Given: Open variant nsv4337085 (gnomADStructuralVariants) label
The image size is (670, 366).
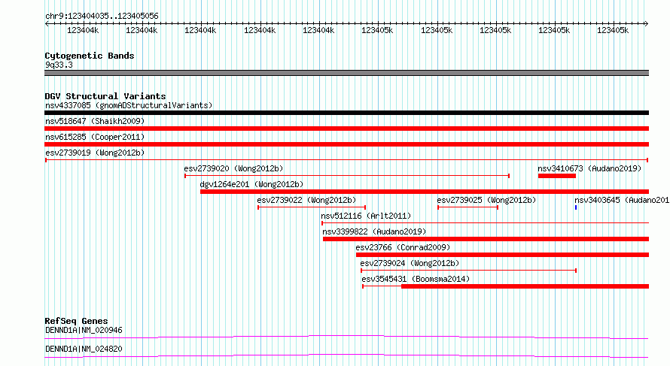Looking at the screenshot, I should (129, 105).
